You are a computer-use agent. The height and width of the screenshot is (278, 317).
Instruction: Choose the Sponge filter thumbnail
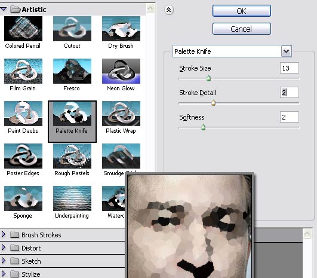tap(23, 198)
